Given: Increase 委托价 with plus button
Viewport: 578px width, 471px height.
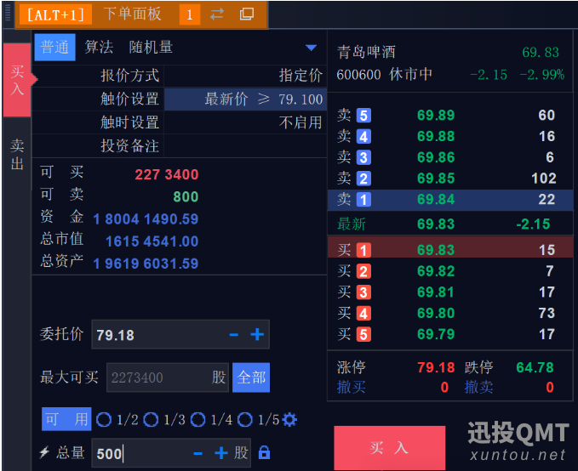Looking at the screenshot, I should pos(257,335).
